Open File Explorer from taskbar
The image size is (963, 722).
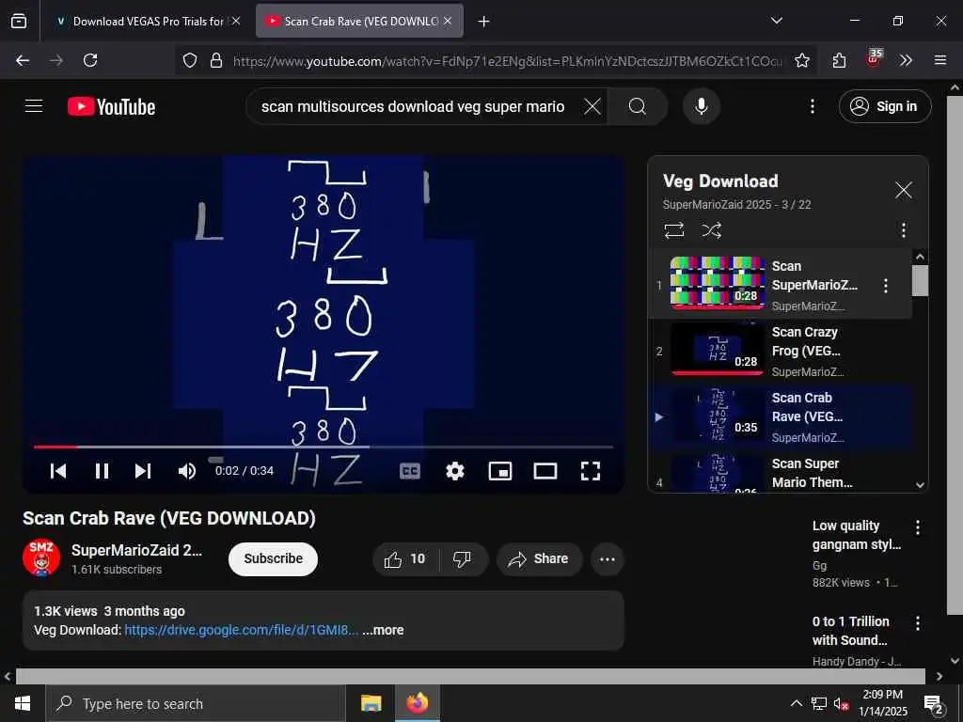click(x=371, y=703)
